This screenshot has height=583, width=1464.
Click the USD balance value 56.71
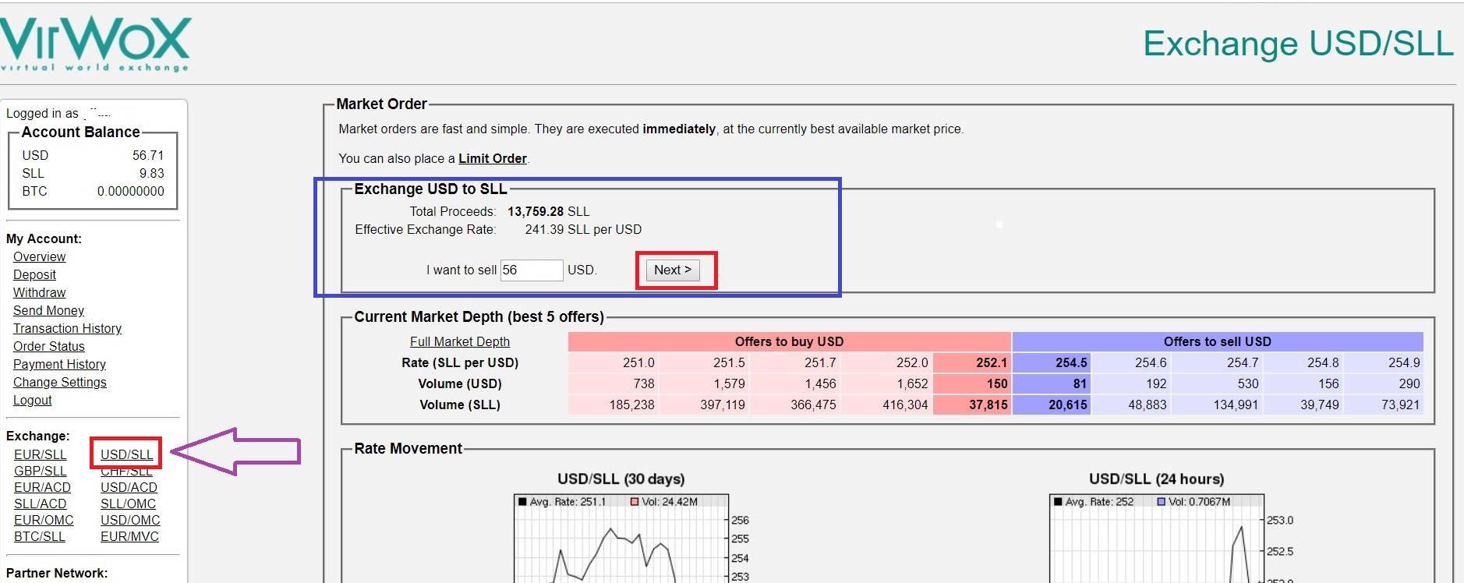point(148,155)
